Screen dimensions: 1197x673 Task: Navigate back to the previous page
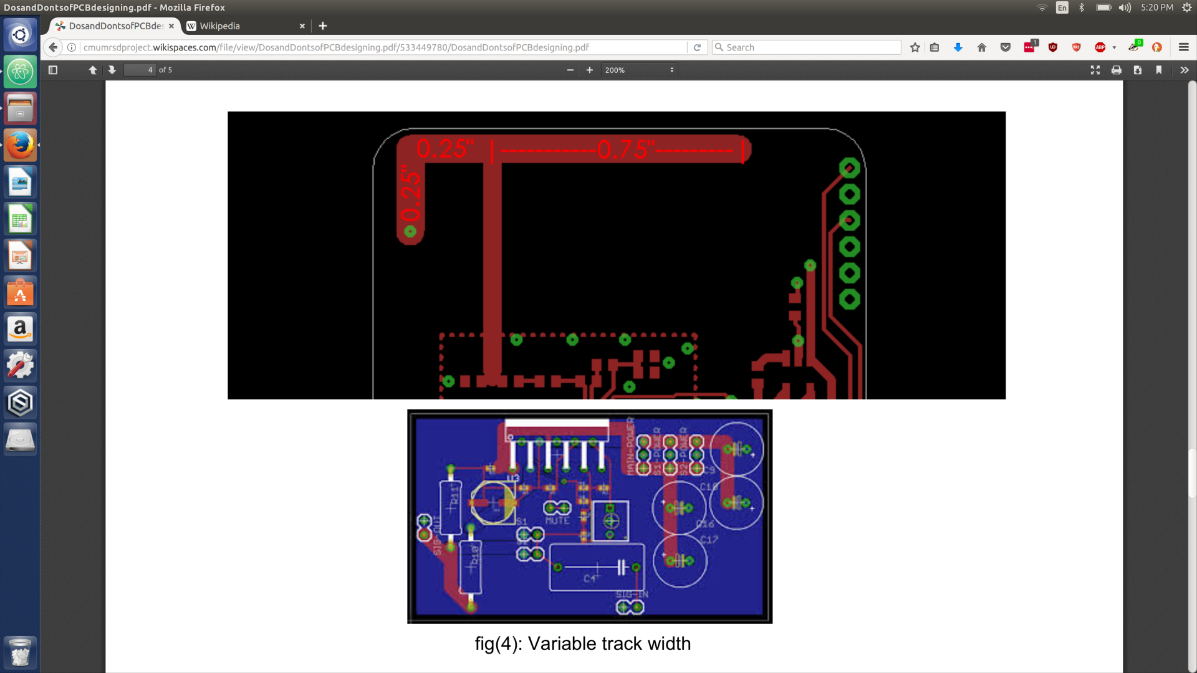point(53,47)
